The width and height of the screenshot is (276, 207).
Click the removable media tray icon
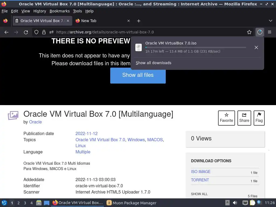[x=227, y=203]
